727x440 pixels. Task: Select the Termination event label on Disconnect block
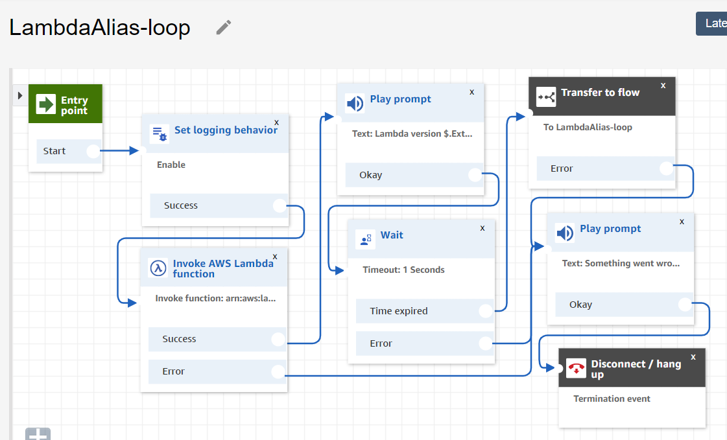(x=612, y=399)
